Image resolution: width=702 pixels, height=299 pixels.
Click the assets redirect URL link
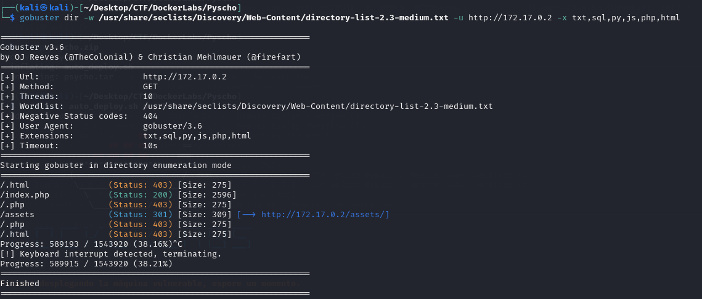(x=325, y=215)
